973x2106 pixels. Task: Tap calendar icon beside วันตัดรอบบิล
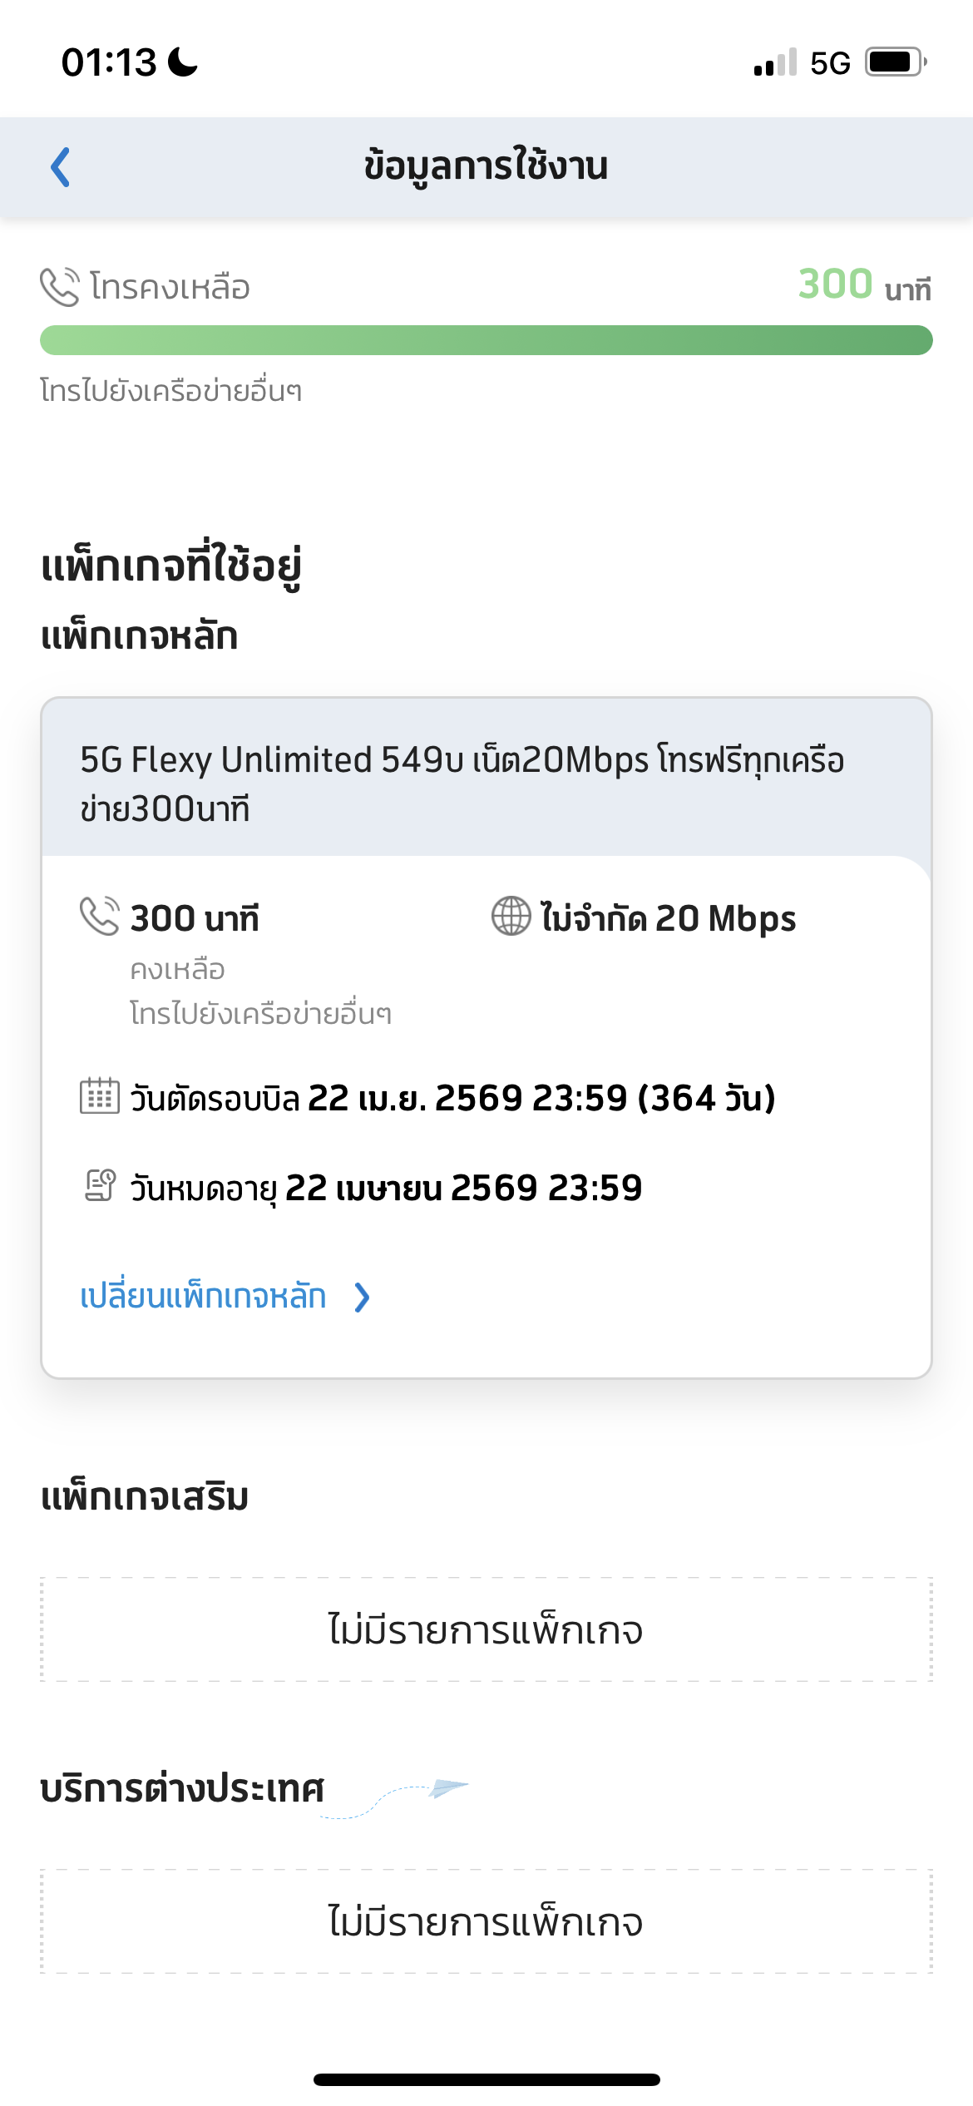100,1095
